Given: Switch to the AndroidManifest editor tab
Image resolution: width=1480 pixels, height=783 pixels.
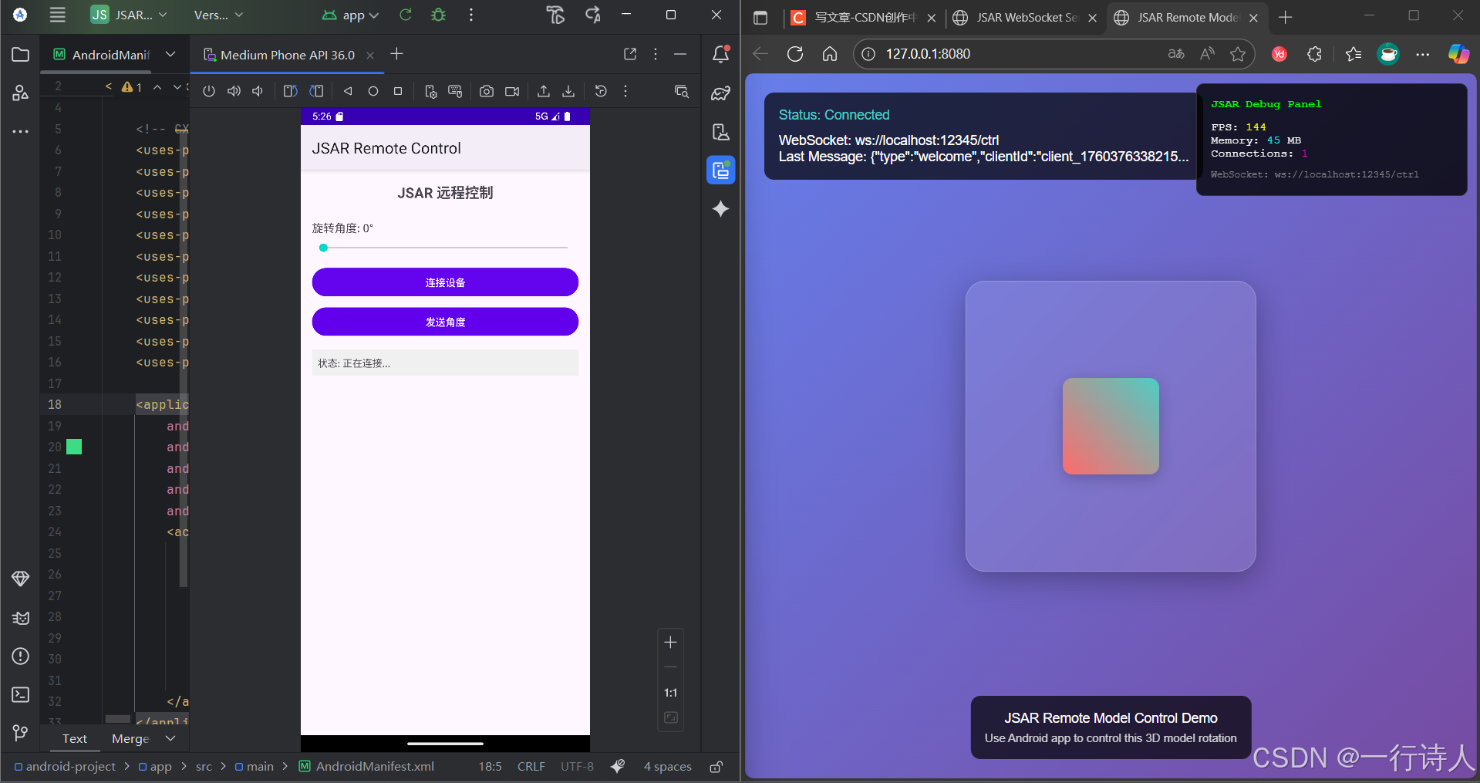Looking at the screenshot, I should (x=102, y=55).
